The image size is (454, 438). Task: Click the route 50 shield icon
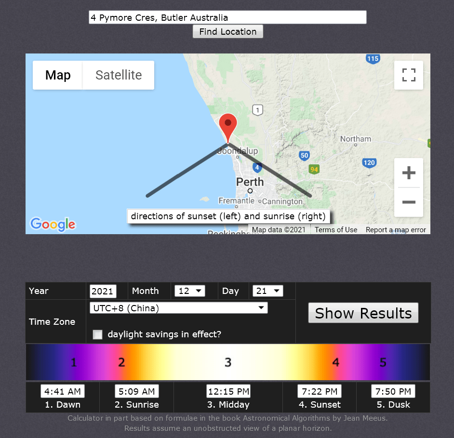(304, 155)
